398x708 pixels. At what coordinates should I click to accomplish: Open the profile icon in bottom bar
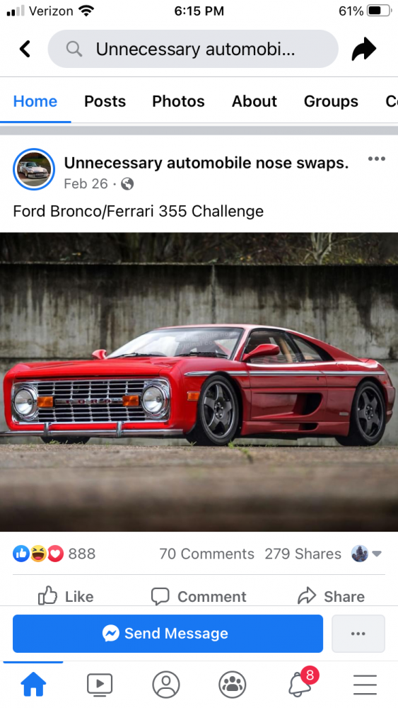166,685
